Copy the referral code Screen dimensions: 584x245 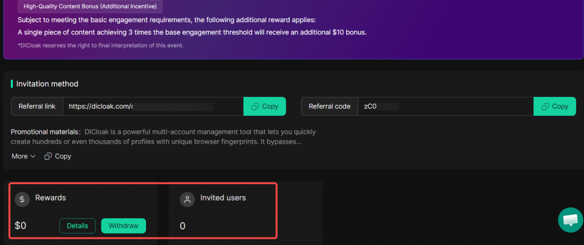(x=554, y=107)
